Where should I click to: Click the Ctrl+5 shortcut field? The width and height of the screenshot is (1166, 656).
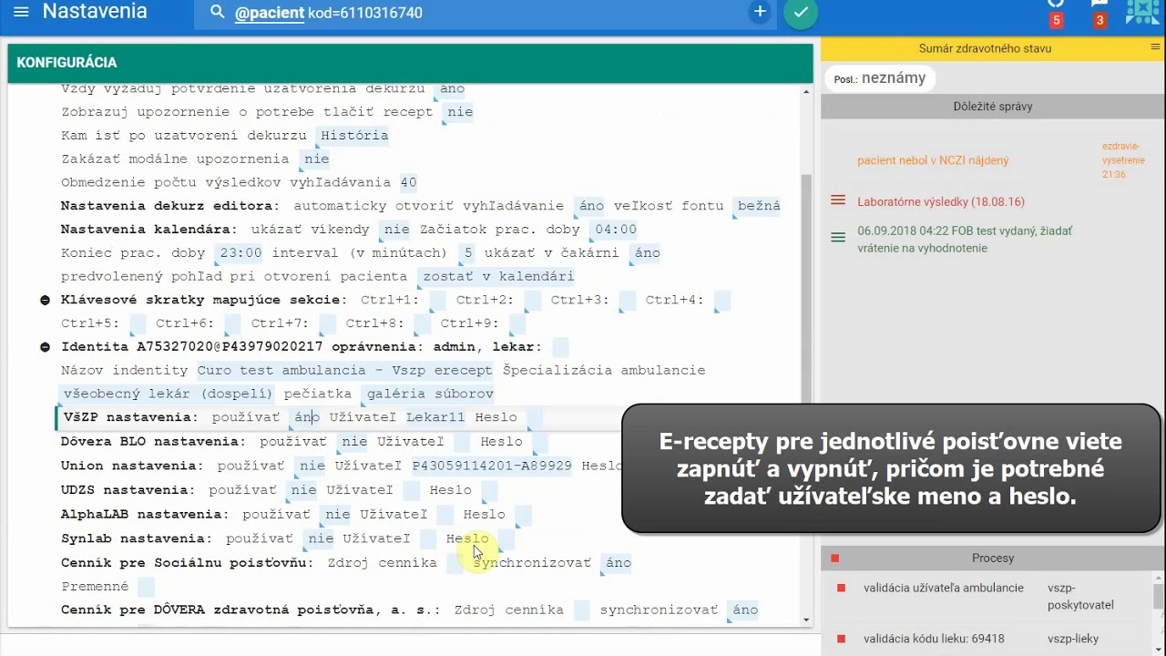[138, 323]
